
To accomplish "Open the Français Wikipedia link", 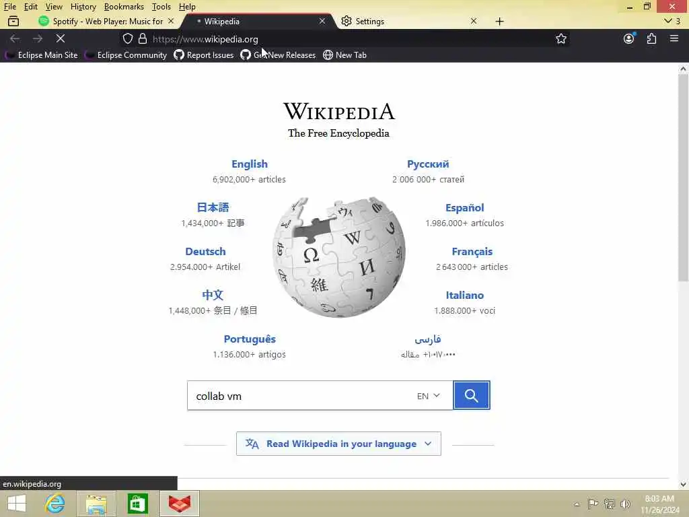I will tap(472, 252).
